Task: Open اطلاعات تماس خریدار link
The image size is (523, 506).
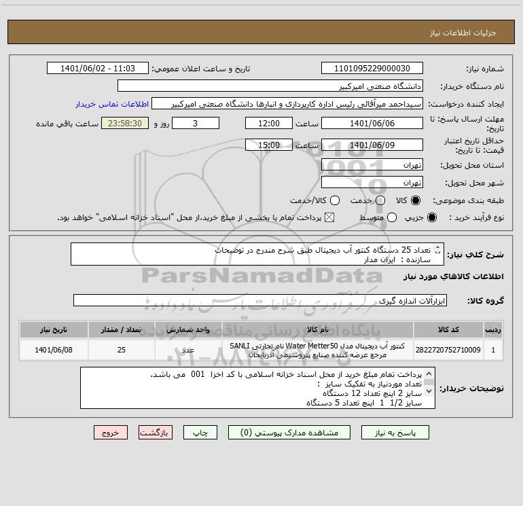Action: (x=112, y=104)
